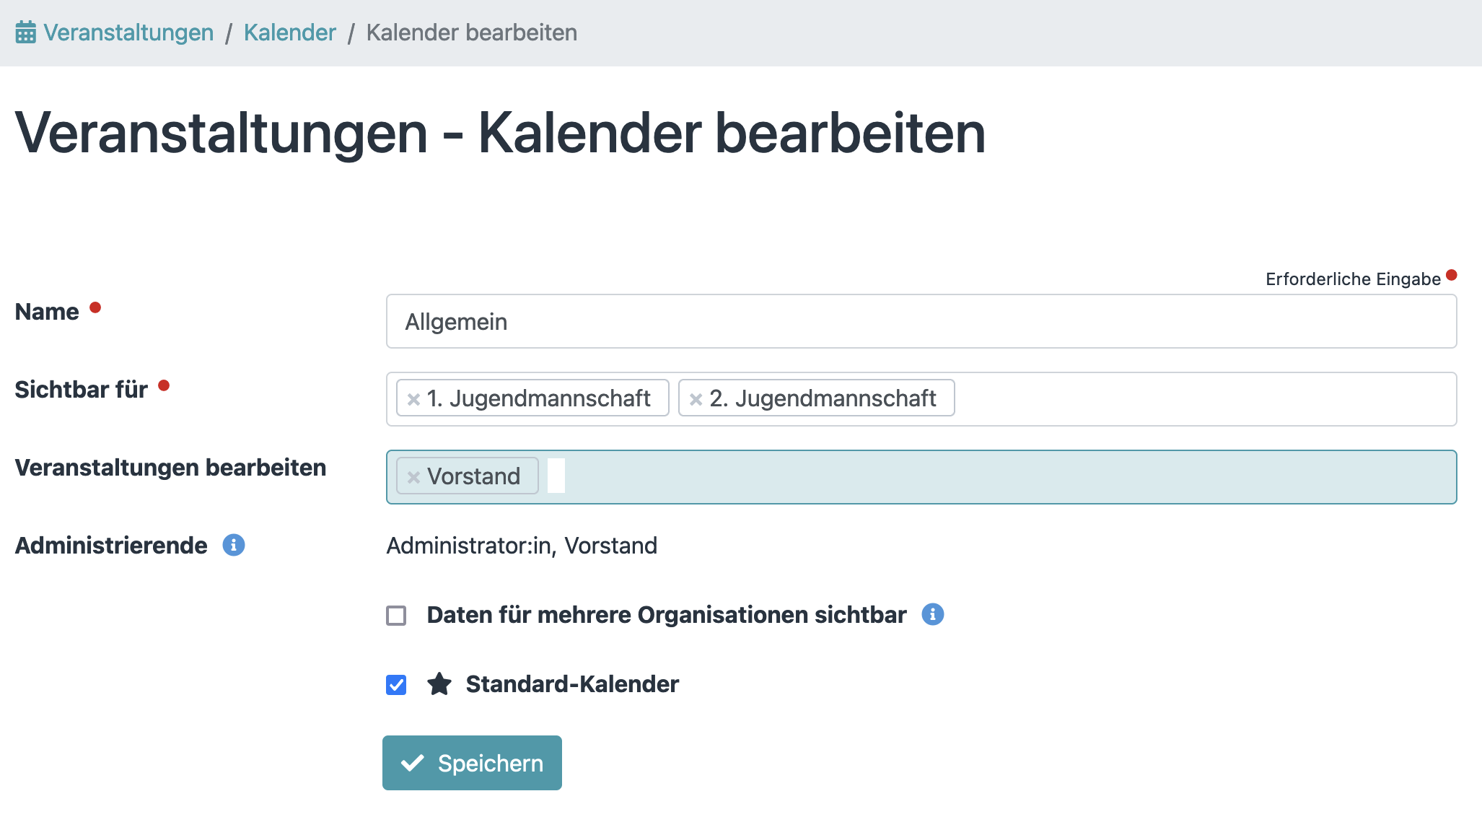
Task: Click the 1. Jugendmannschaft tag label
Action: 538,398
